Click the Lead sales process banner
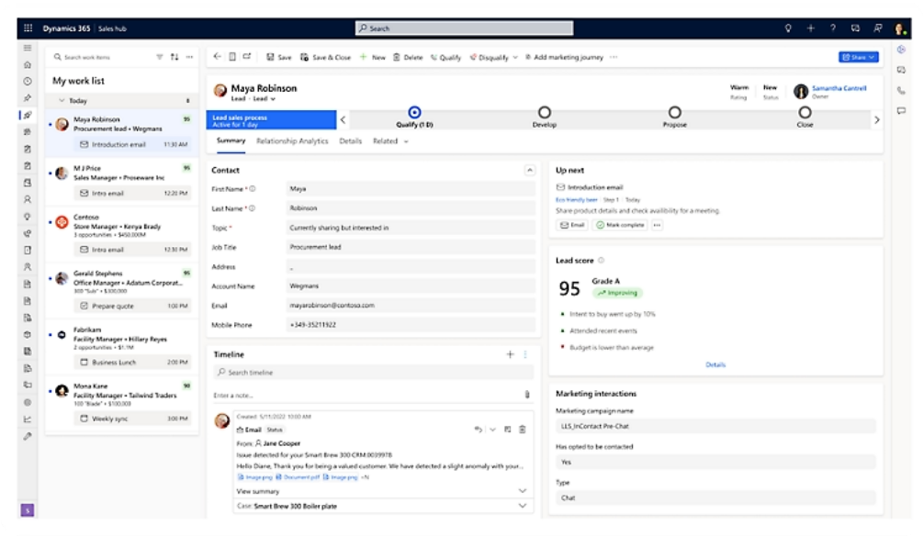 tap(271, 120)
